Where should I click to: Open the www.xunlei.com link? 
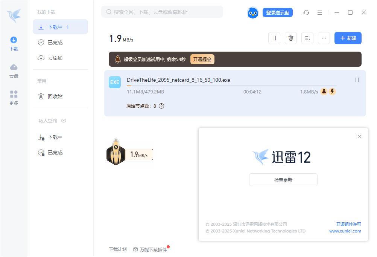point(345,231)
